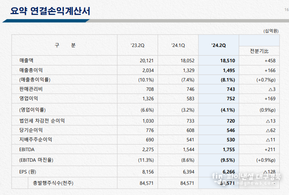
Task: Click the change (0.9%p) in 영업이익률 row
Action: (x=267, y=110)
